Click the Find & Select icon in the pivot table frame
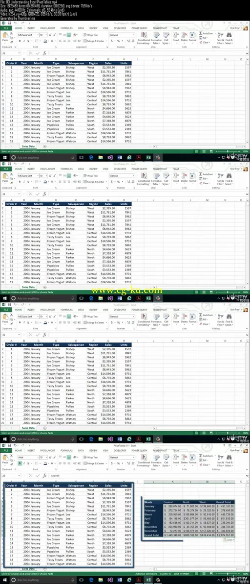 pos(229,458)
